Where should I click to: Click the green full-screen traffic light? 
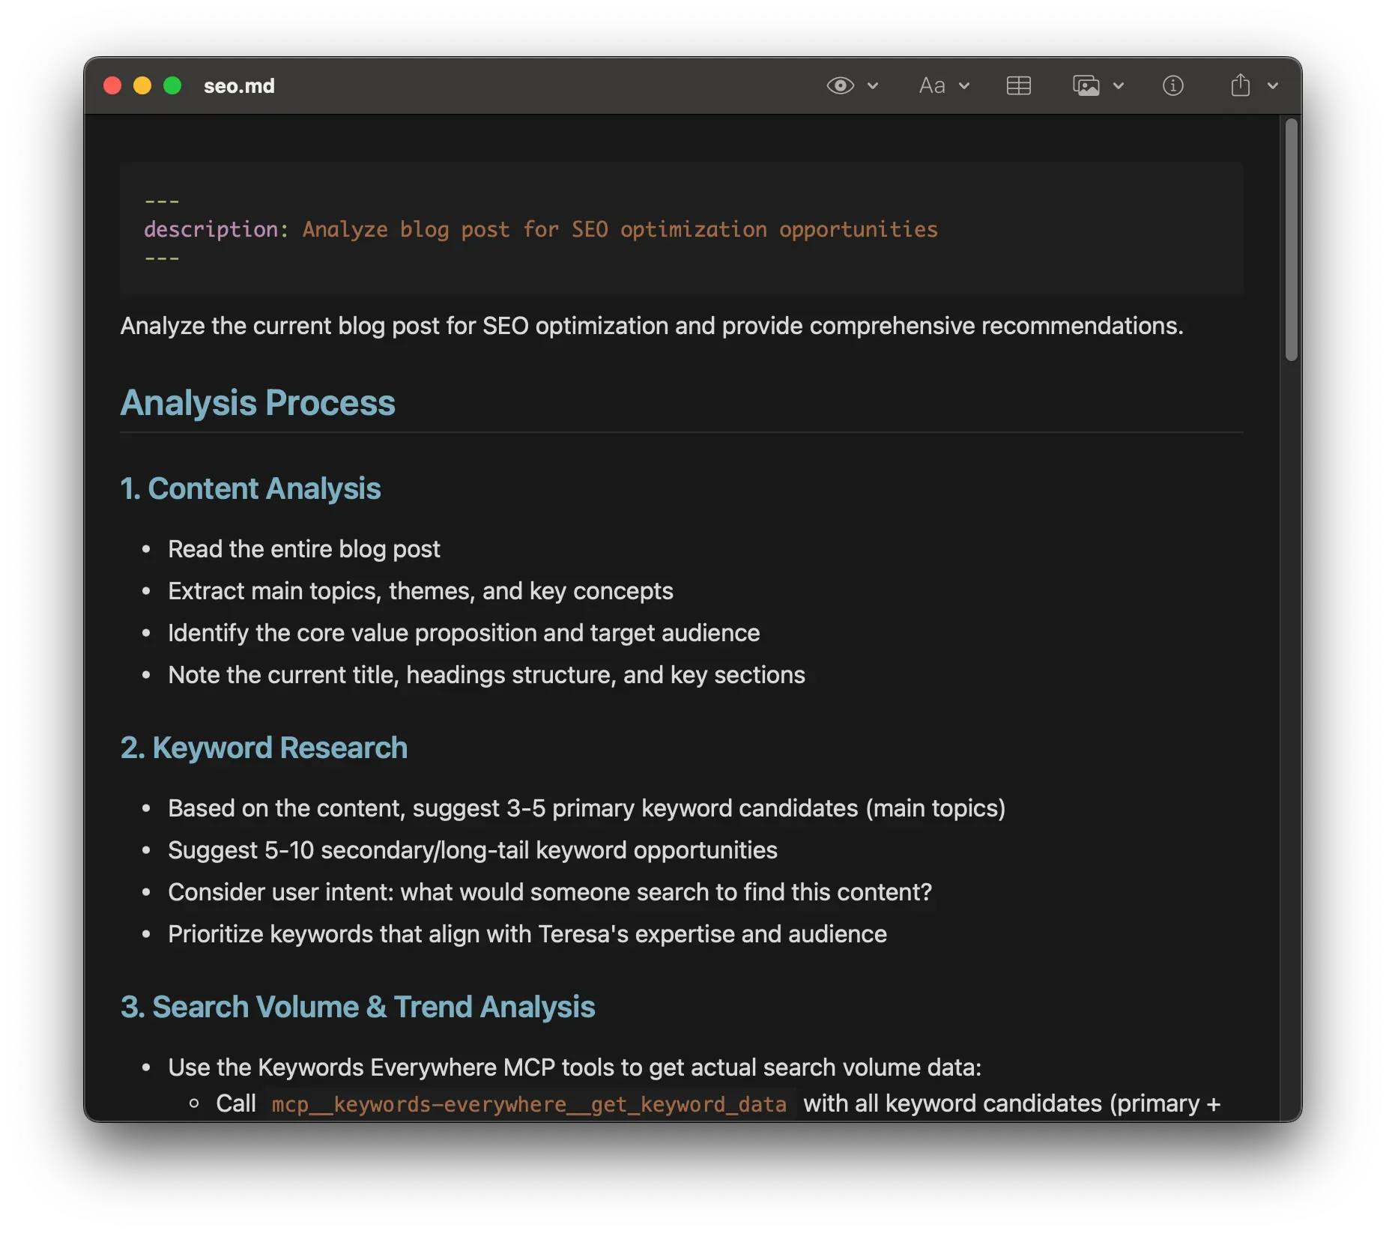coord(173,85)
